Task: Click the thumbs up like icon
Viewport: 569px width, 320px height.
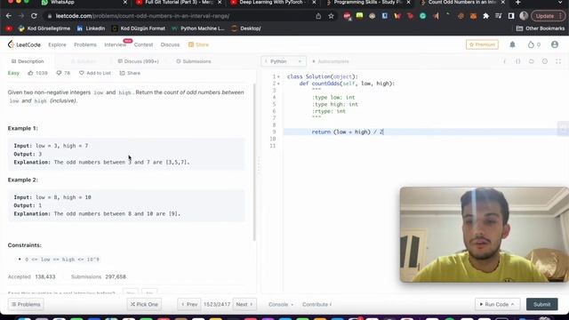Action: 30,73
